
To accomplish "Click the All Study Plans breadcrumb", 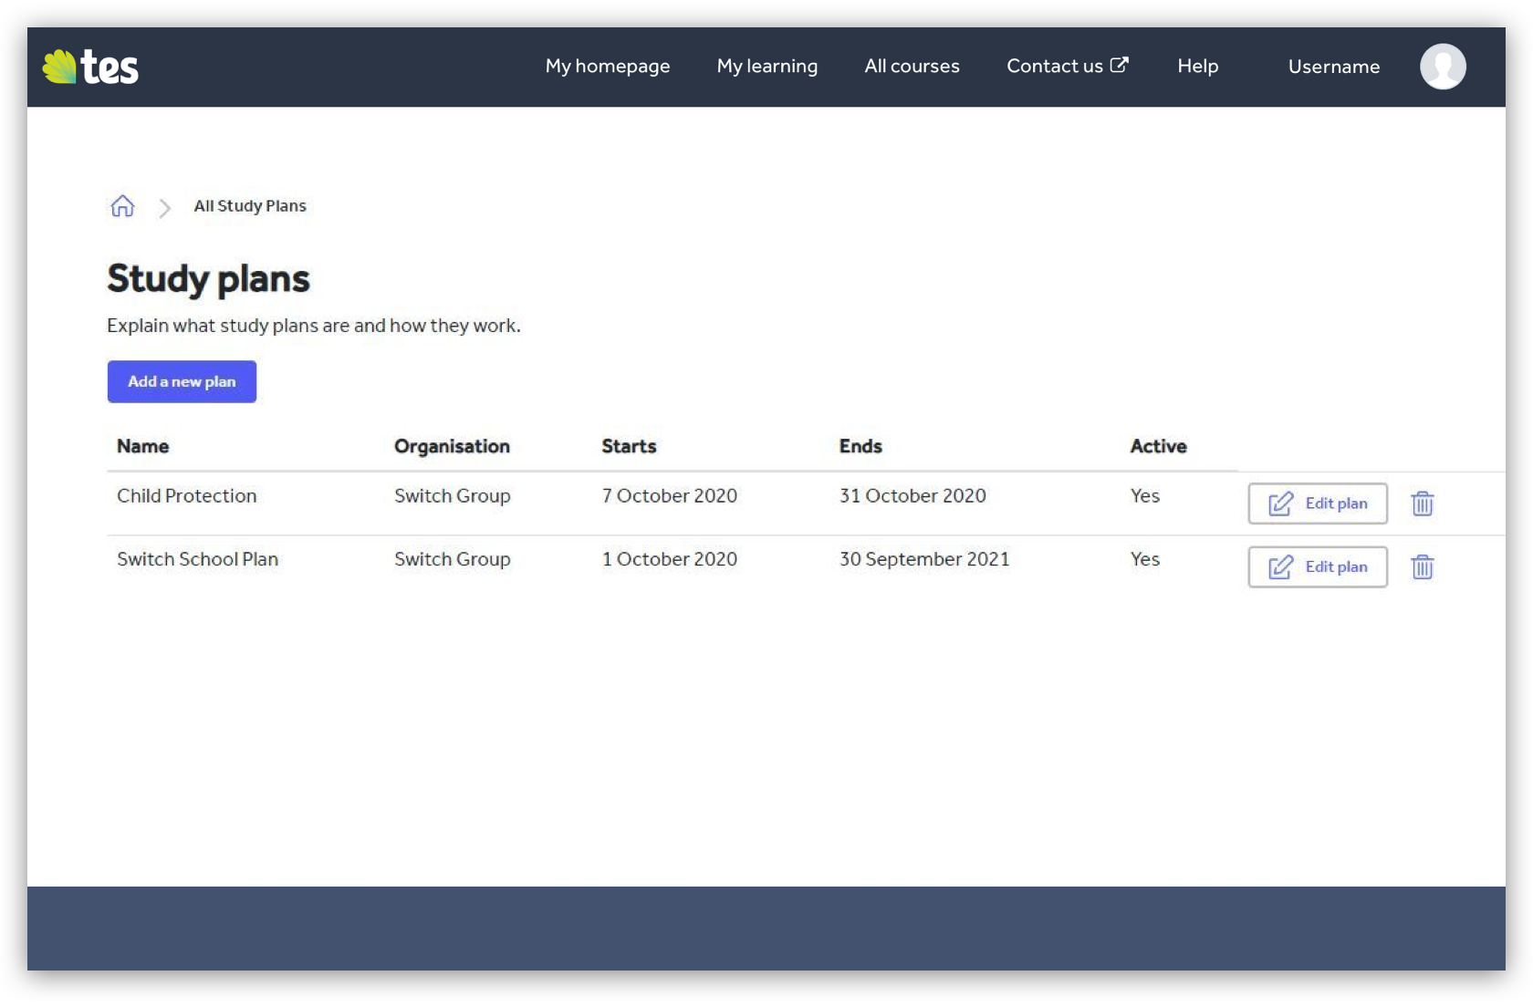I will (250, 206).
